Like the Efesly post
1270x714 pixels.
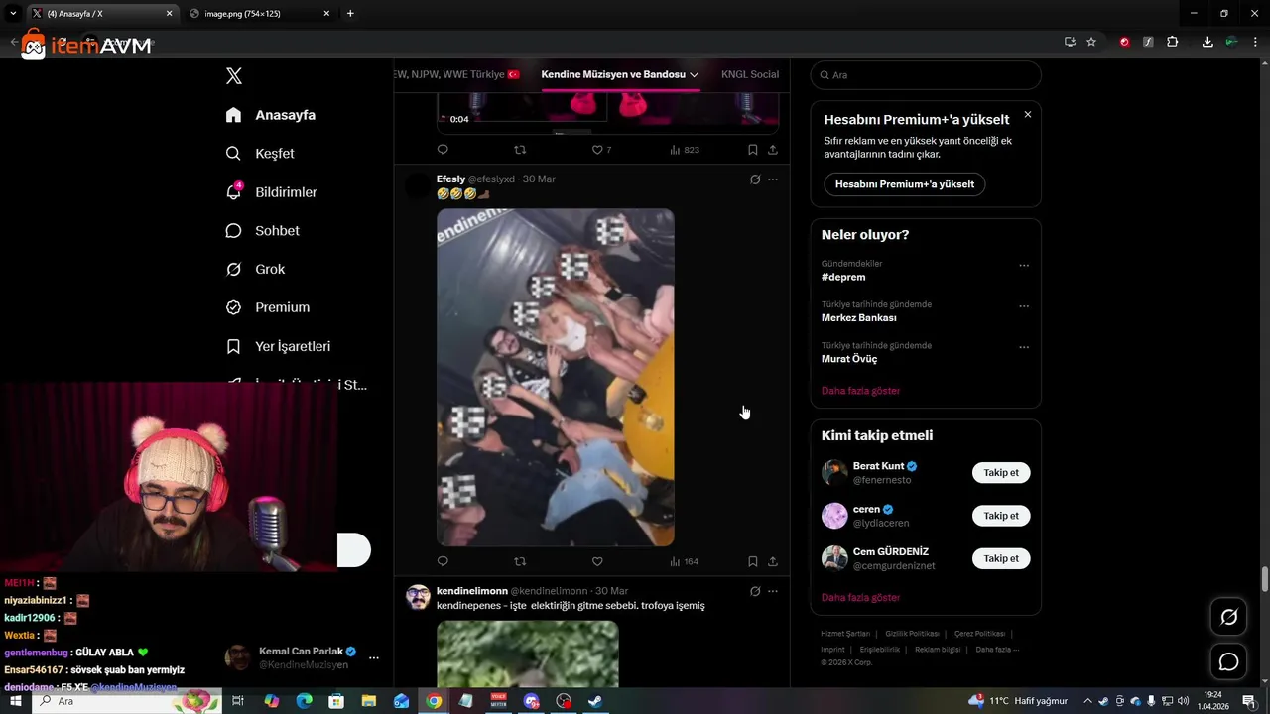(597, 561)
